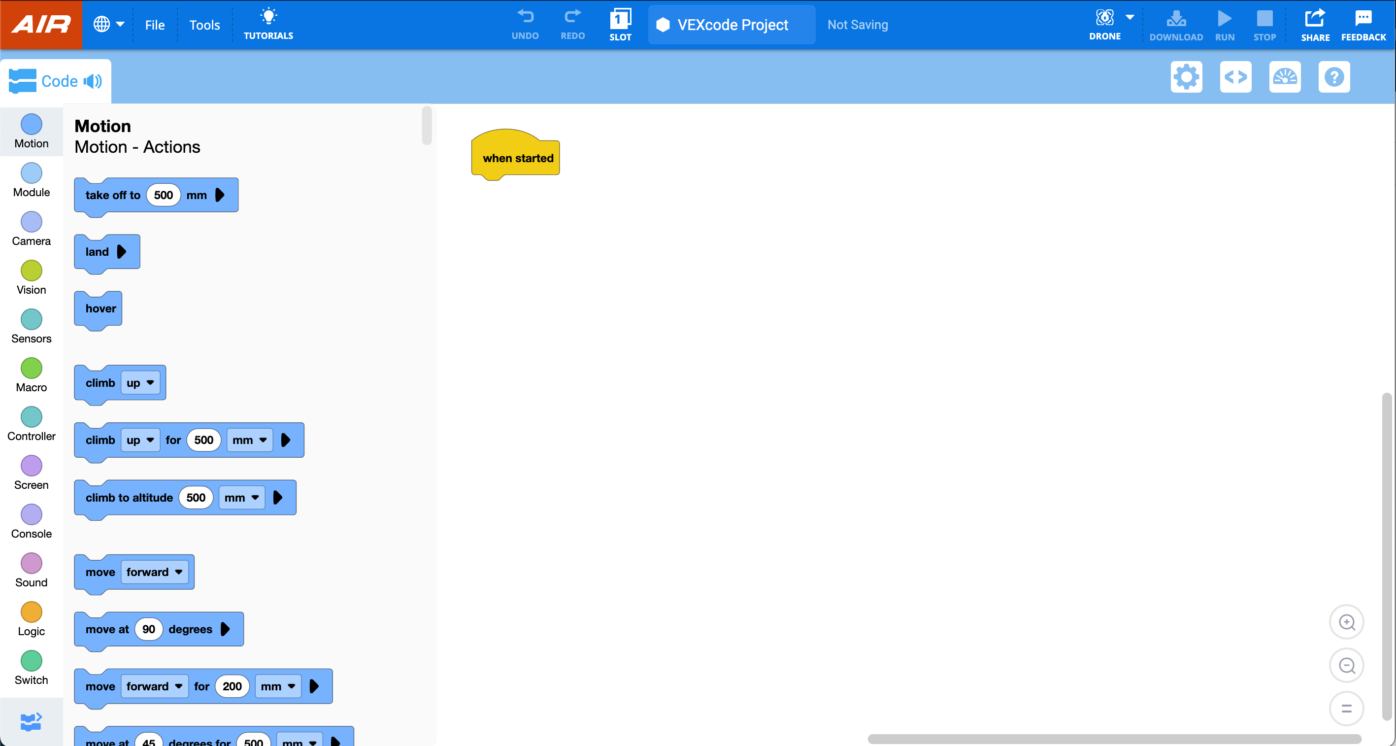Toggle block audio narration speaker icon
Viewport: 1396px width, 746px height.
pyautogui.click(x=93, y=81)
